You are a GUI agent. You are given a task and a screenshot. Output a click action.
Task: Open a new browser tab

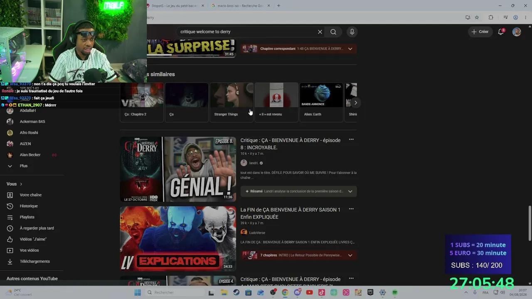278,6
